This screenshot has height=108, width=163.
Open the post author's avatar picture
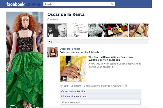(52, 52)
